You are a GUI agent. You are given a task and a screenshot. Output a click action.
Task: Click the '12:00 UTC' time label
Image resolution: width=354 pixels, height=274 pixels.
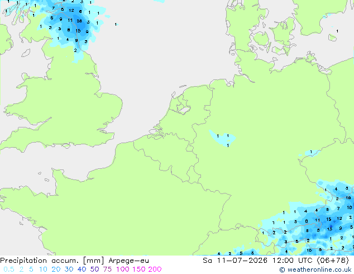[x=293, y=261]
